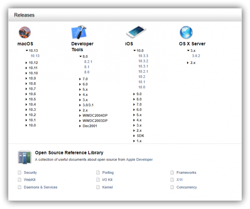The height and width of the screenshot is (209, 250).
Task: Click the Xcode hammer Developer Tools icon
Action: tap(79, 32)
